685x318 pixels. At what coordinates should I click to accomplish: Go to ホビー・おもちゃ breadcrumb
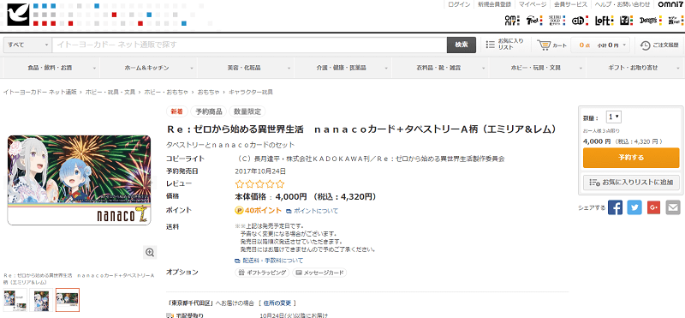point(166,92)
